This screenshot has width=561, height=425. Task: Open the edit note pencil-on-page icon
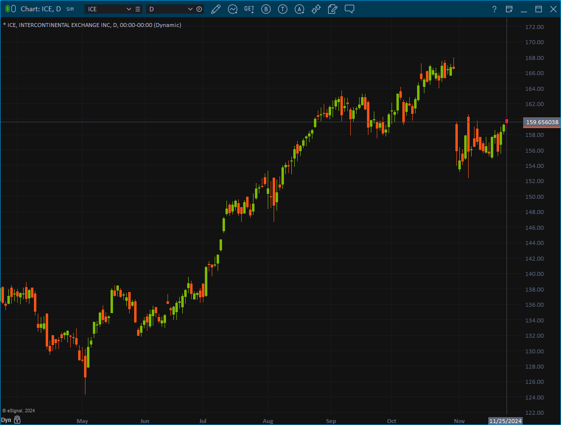333,9
